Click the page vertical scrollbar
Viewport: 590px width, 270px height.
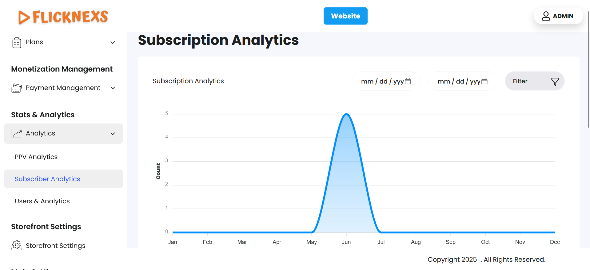[x=588, y=71]
